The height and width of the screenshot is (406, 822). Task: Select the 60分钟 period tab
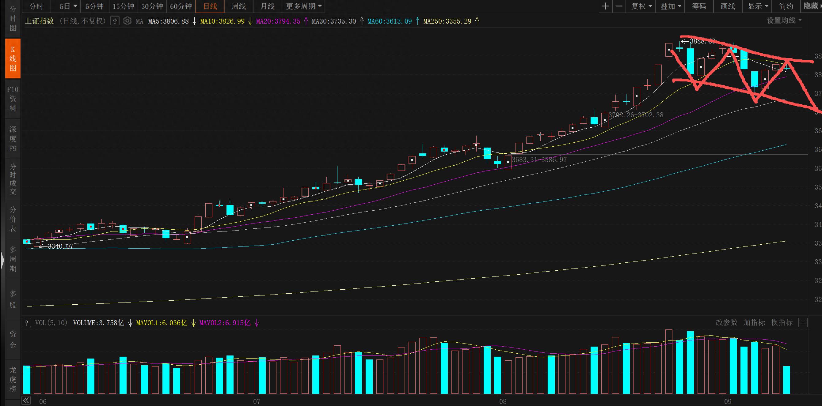click(181, 6)
